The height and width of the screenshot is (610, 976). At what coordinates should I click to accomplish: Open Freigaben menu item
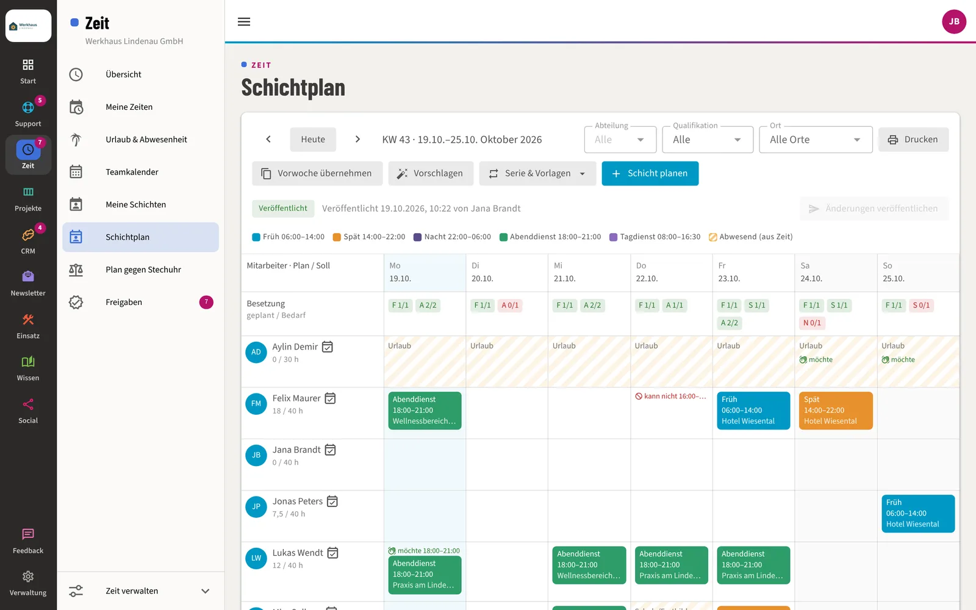pyautogui.click(x=140, y=302)
